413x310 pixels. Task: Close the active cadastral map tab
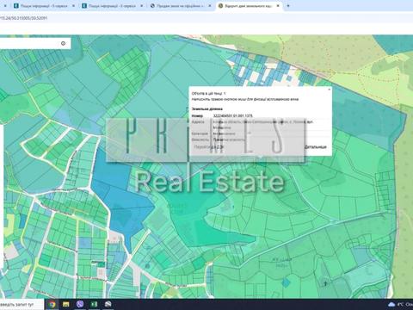pyautogui.click(x=278, y=5)
